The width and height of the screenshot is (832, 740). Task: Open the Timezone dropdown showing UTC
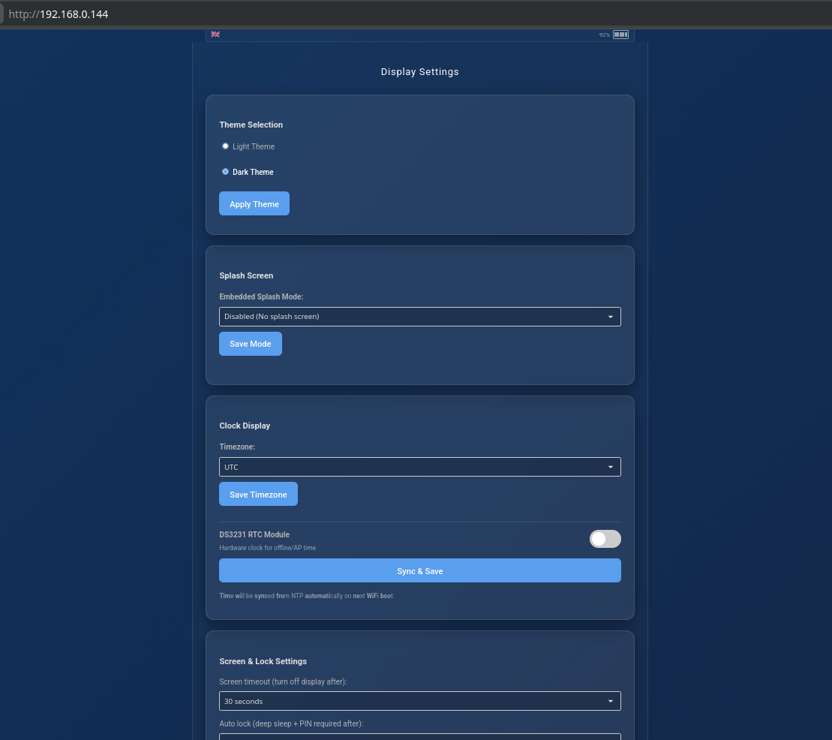[x=419, y=467]
